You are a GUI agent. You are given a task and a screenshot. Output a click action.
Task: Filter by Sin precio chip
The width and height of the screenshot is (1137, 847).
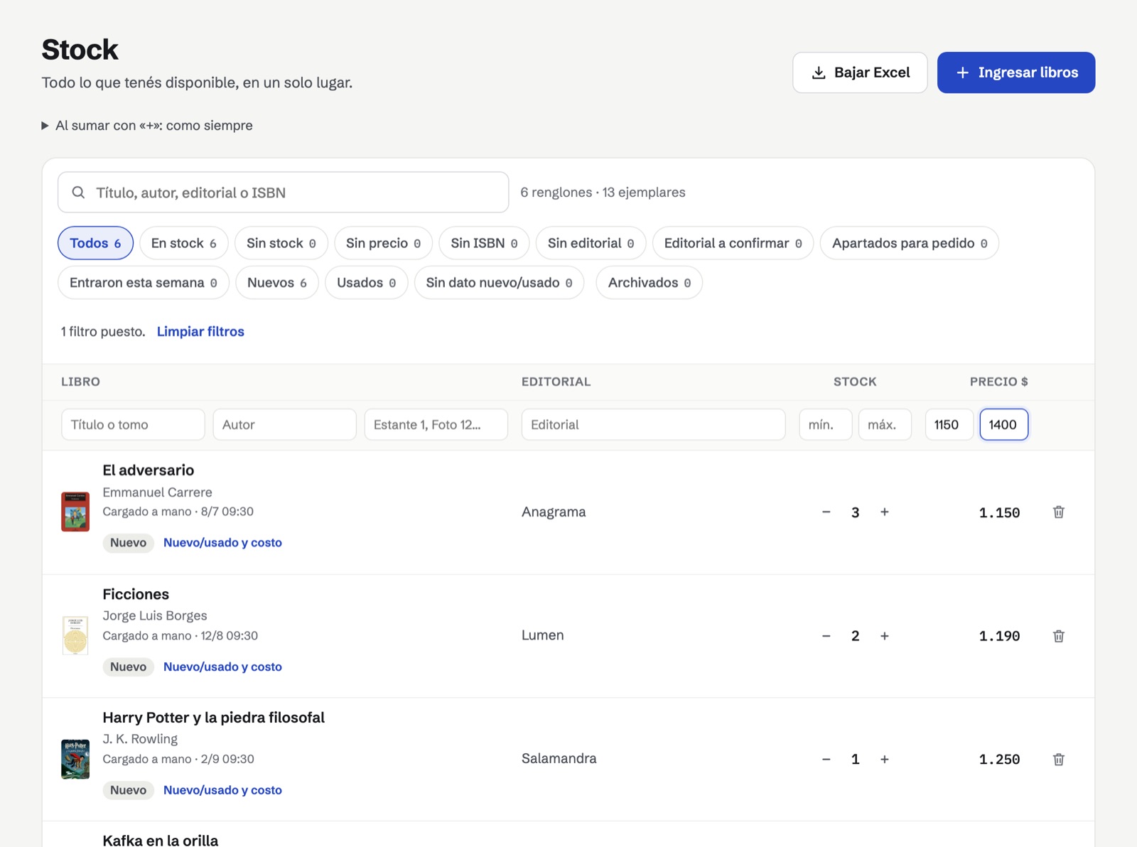click(x=384, y=243)
